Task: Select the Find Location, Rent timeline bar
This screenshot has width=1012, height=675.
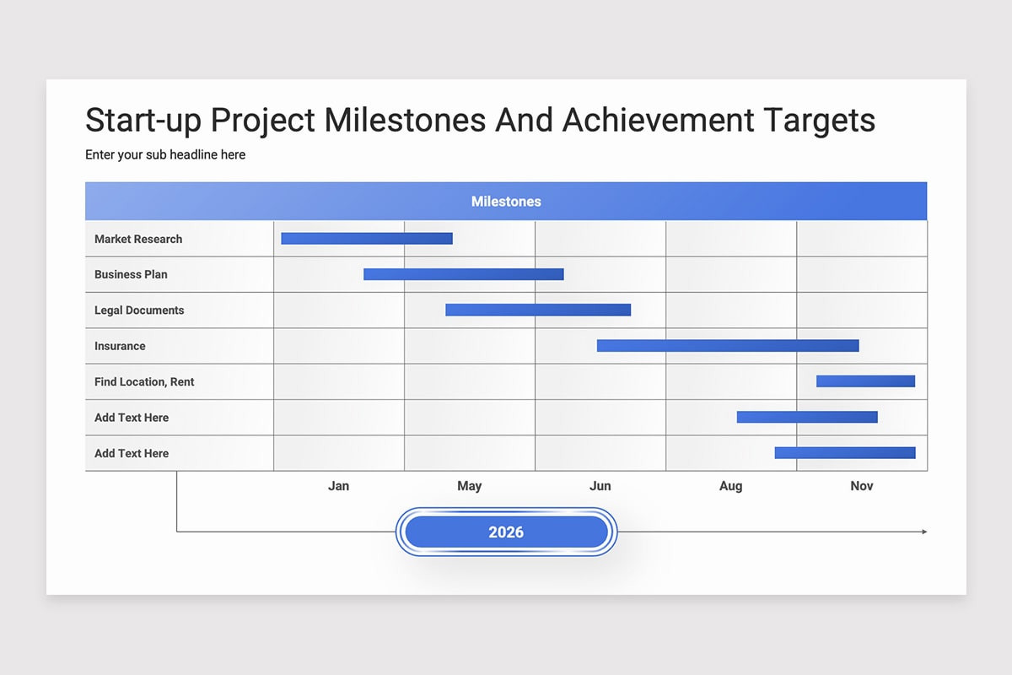Action: [866, 381]
